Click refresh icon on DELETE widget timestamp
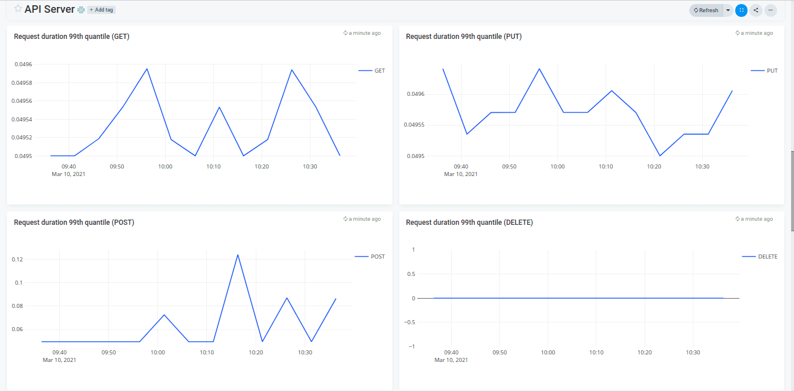794x391 pixels. tap(738, 219)
